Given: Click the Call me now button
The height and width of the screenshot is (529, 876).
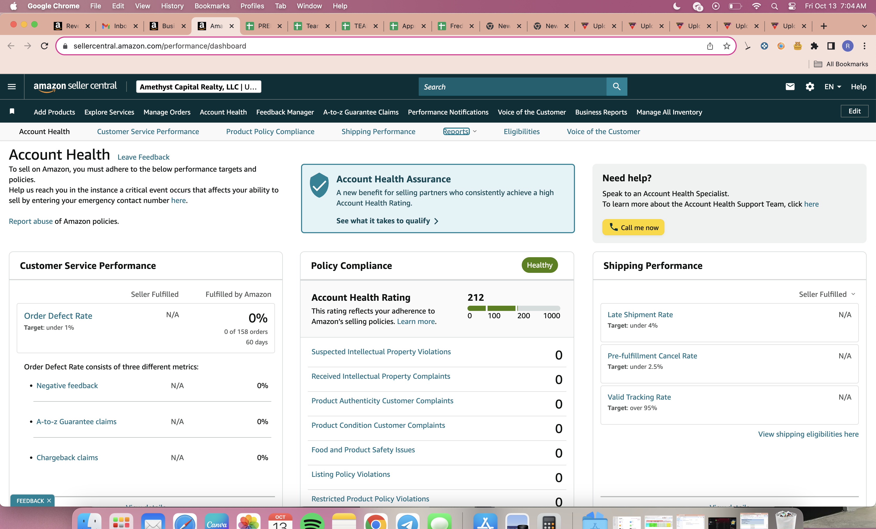Looking at the screenshot, I should (x=633, y=227).
